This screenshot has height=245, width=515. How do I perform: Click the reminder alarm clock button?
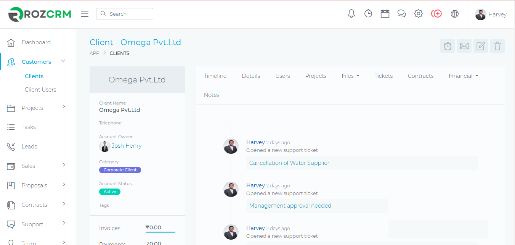pos(448,46)
